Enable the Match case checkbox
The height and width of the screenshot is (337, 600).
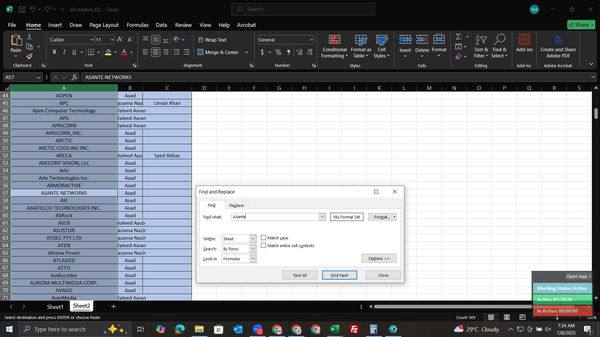pyautogui.click(x=263, y=238)
